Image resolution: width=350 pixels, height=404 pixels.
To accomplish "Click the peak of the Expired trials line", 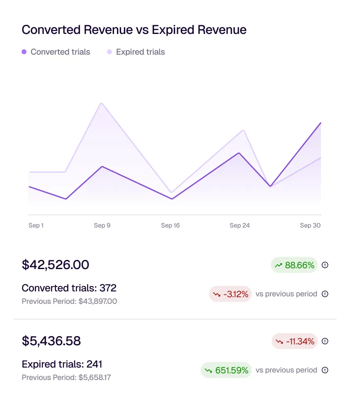I will point(102,103).
